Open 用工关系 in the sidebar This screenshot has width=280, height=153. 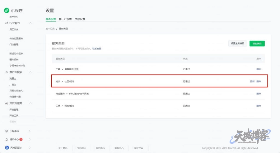pyautogui.click(x=14, y=30)
